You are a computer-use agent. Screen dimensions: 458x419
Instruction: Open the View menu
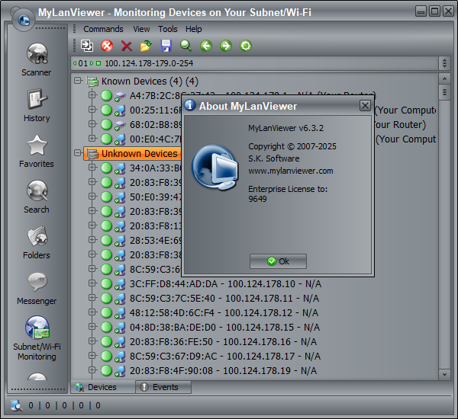click(x=141, y=29)
